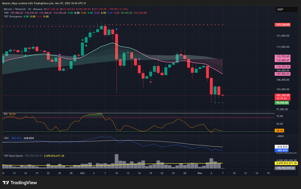Click the pink 112,753.65 price label
This screenshot has height=189, width=301.
pyautogui.click(x=283, y=56)
